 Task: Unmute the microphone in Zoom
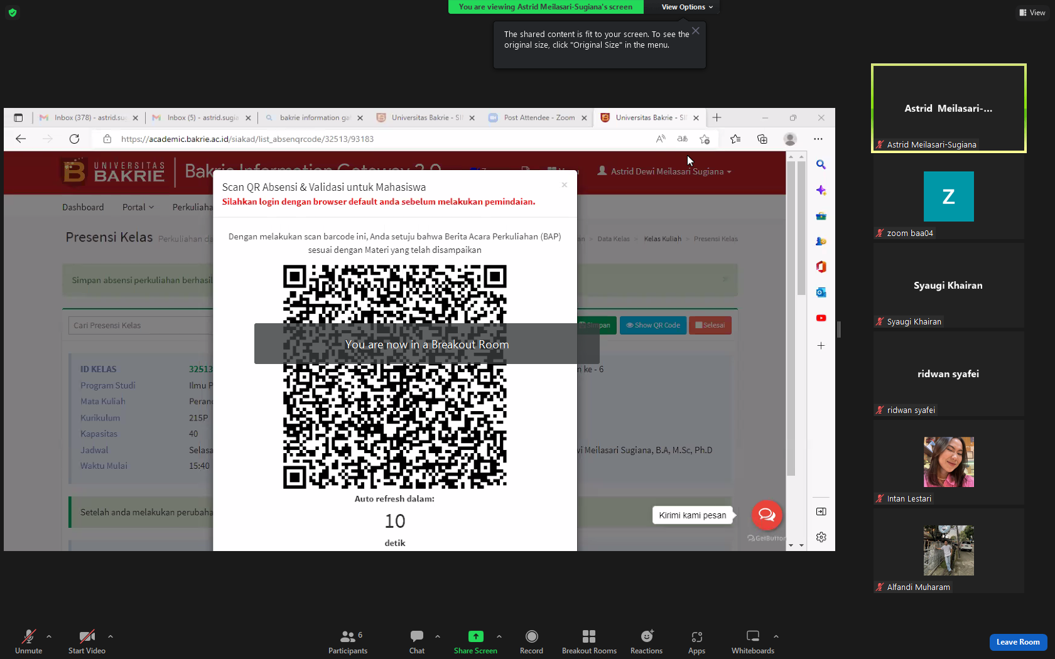[x=28, y=641]
